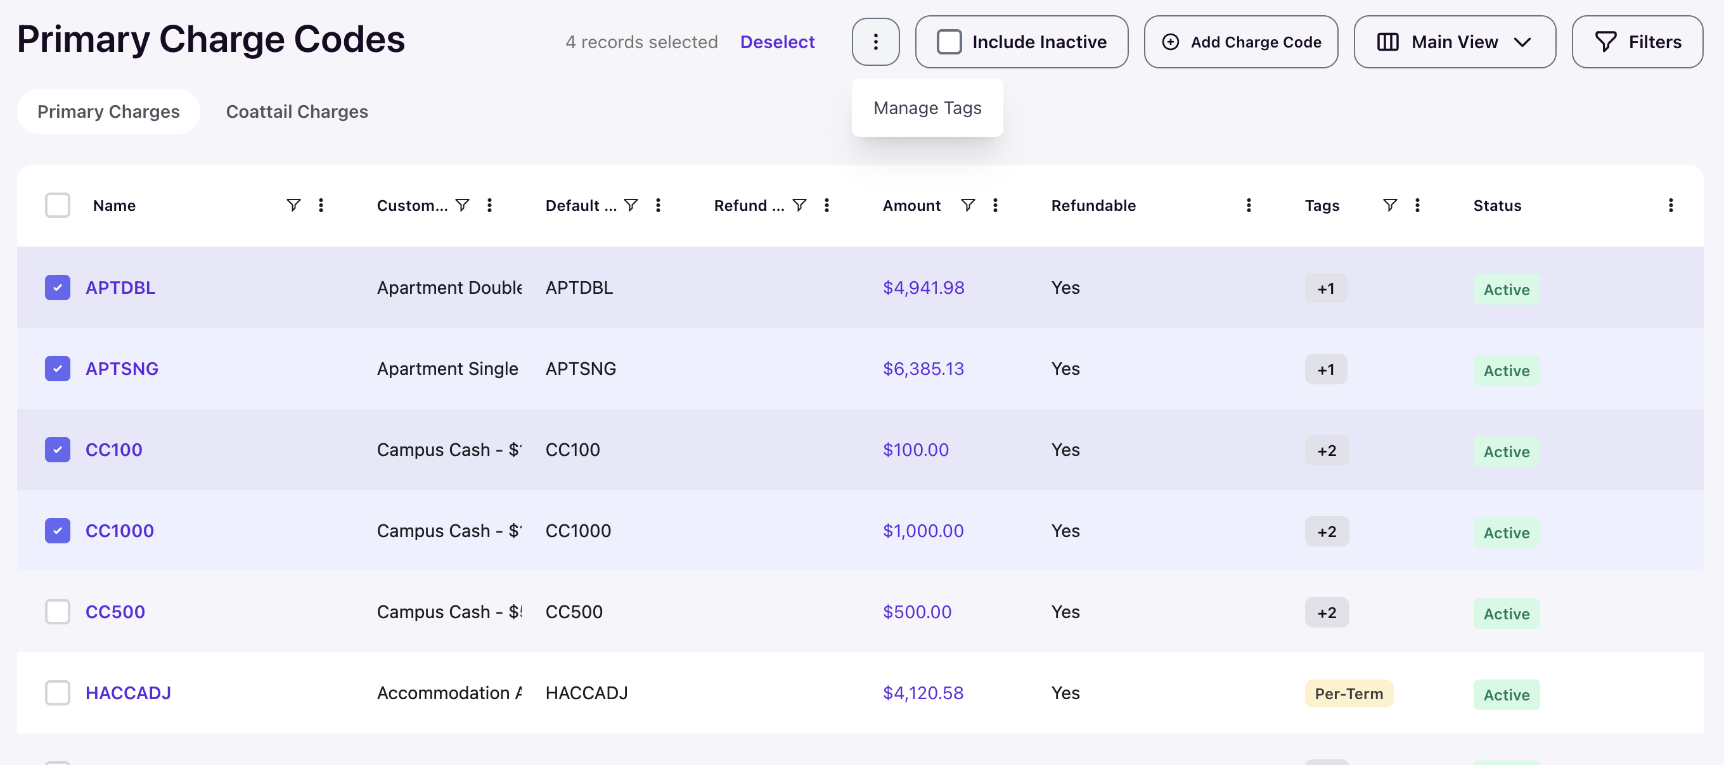Toggle the select-all header checkbox
Image resolution: width=1724 pixels, height=765 pixels.
(58, 205)
